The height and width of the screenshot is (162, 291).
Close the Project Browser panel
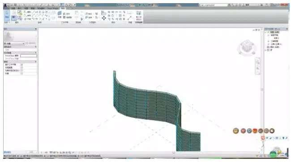[x=287, y=29]
